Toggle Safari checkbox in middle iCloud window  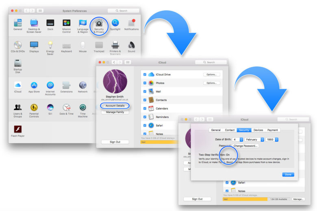[145, 126]
